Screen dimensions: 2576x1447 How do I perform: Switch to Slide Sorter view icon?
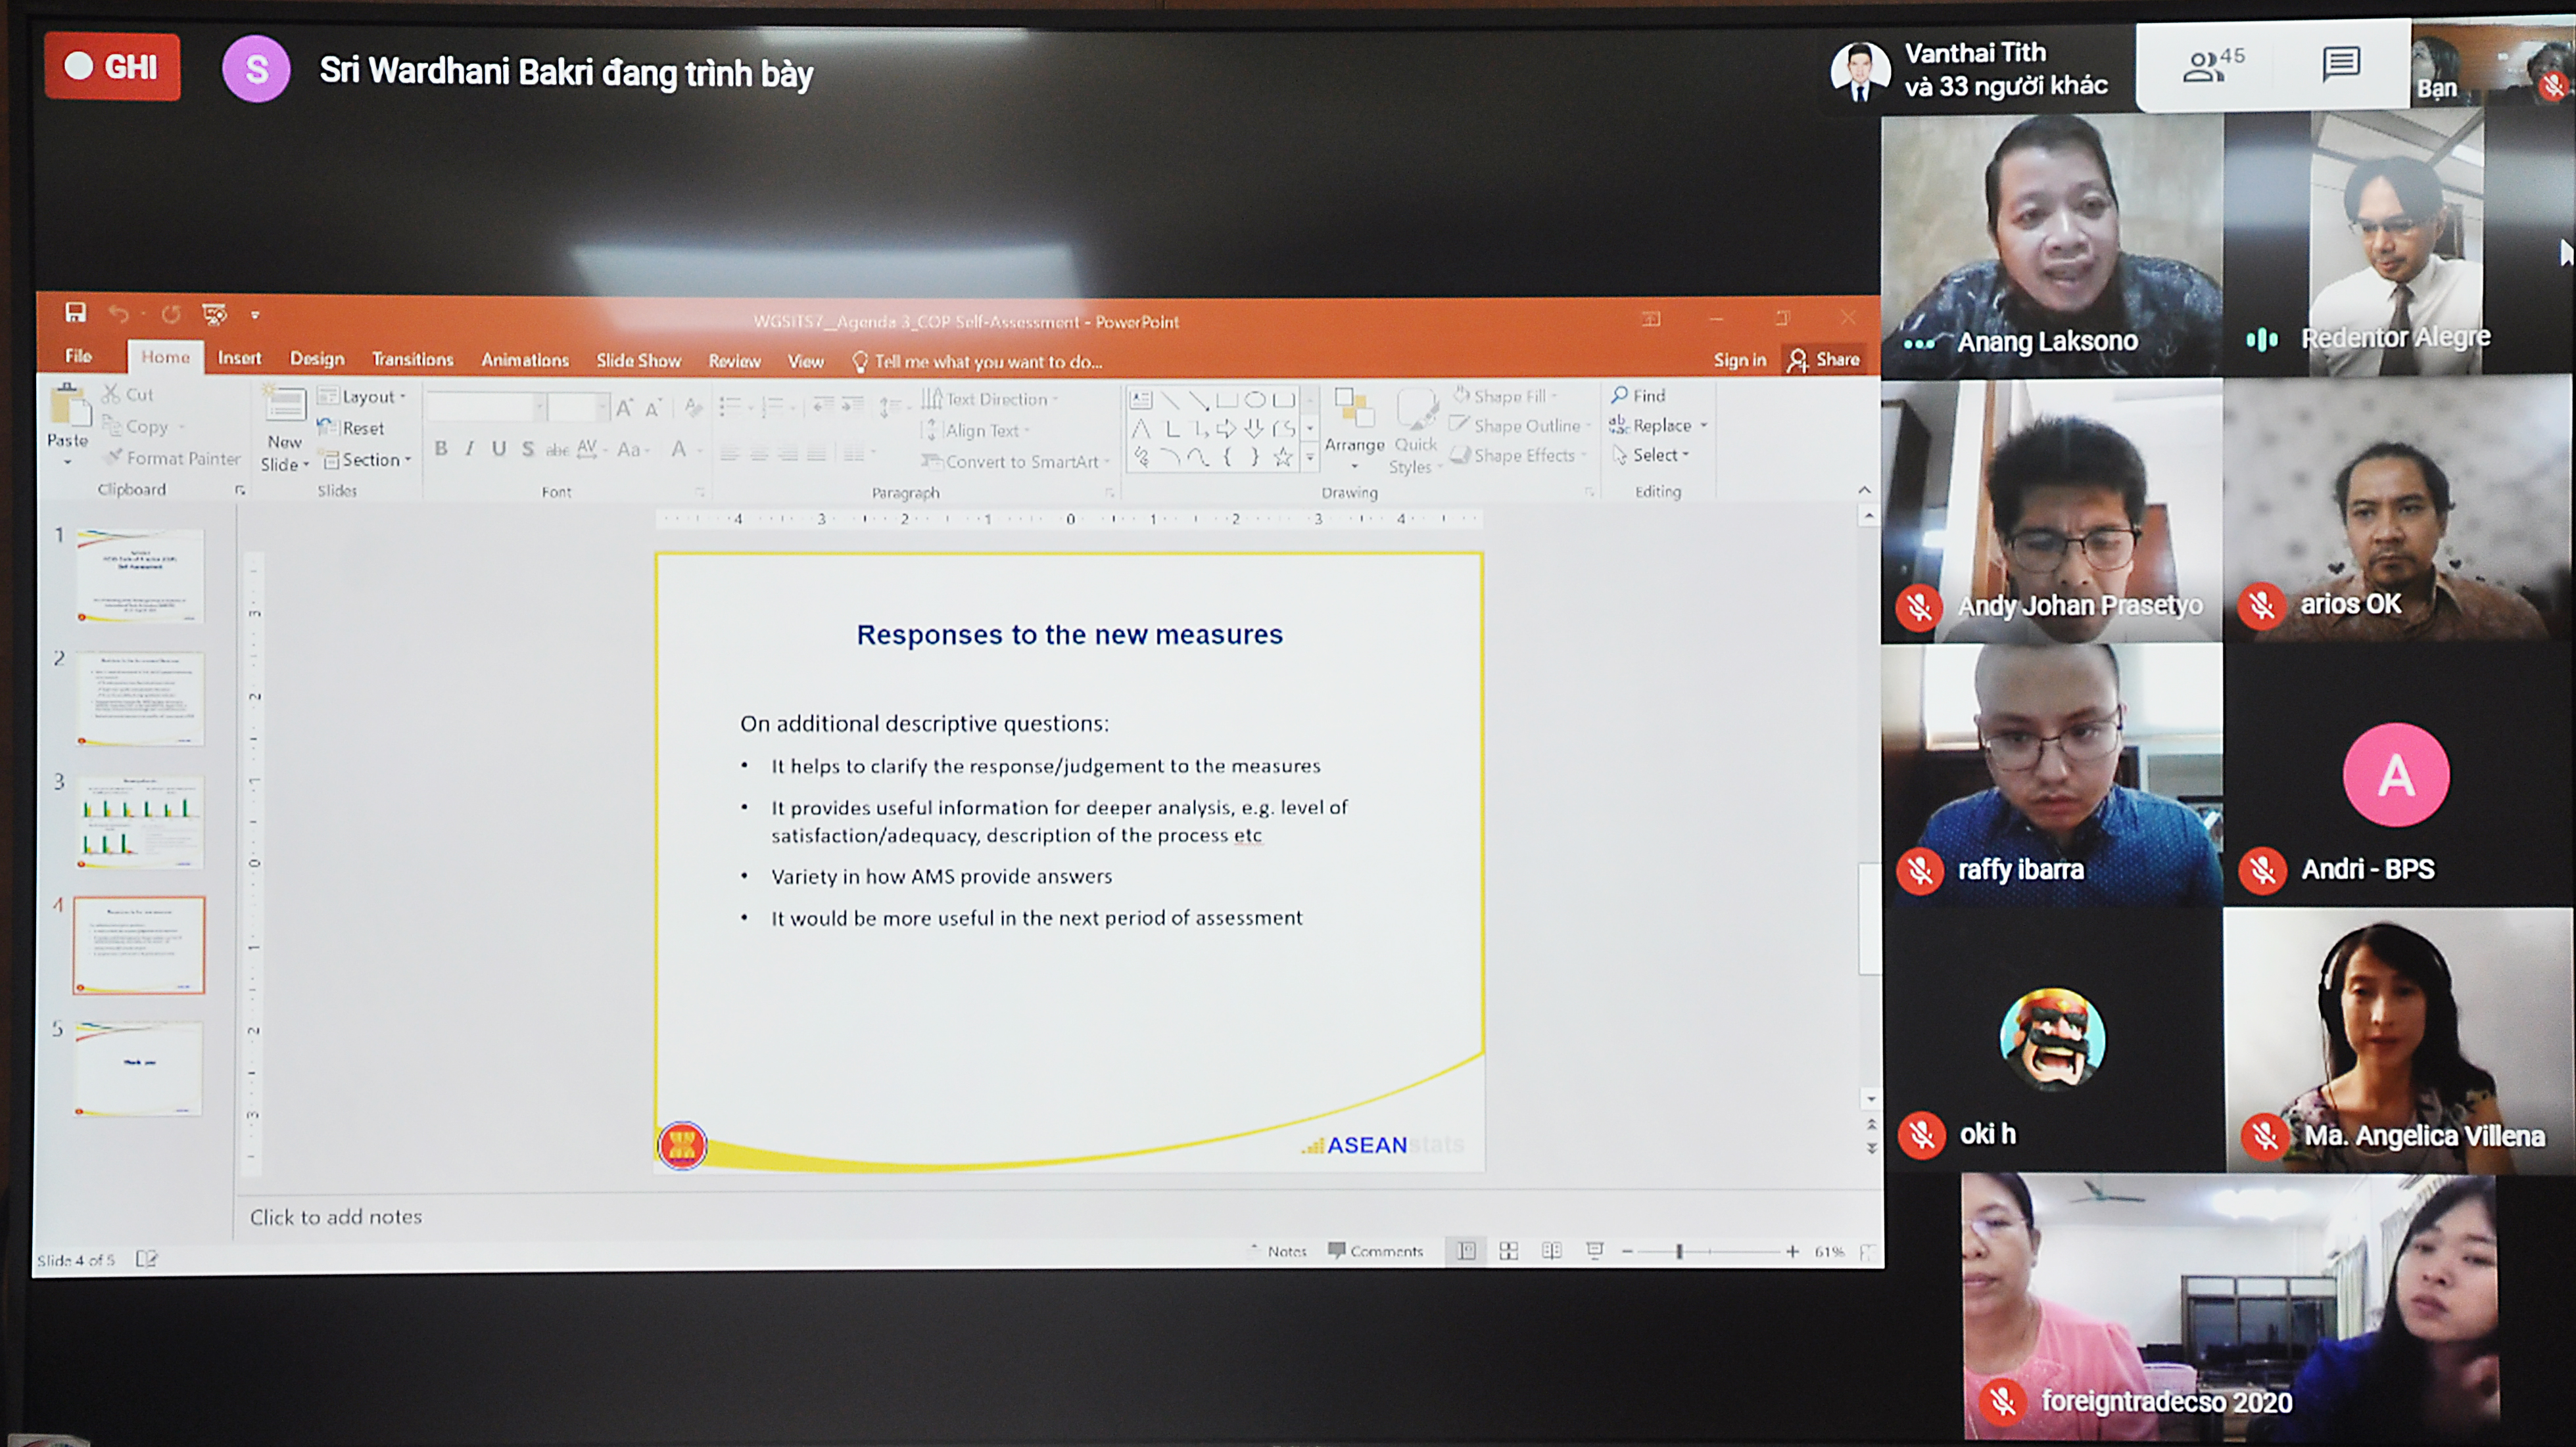pyautogui.click(x=1508, y=1251)
